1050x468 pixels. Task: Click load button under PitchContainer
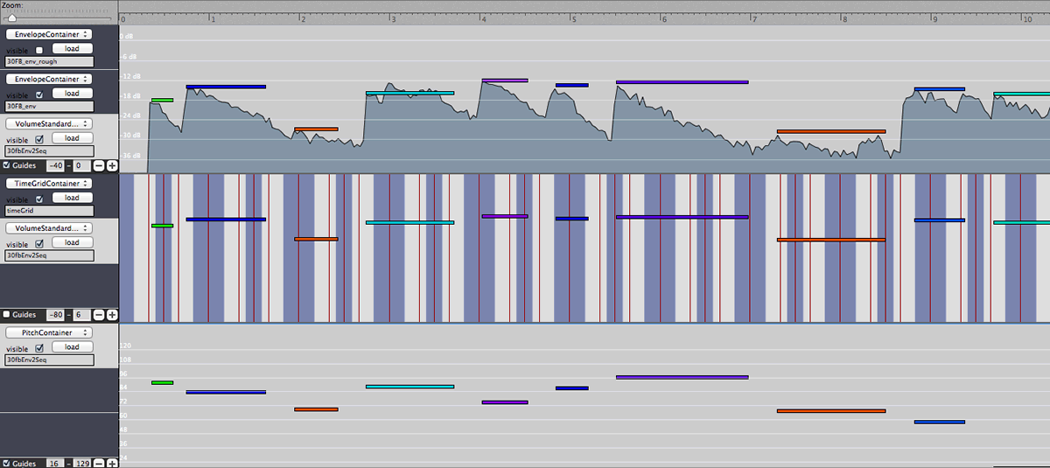click(x=72, y=347)
